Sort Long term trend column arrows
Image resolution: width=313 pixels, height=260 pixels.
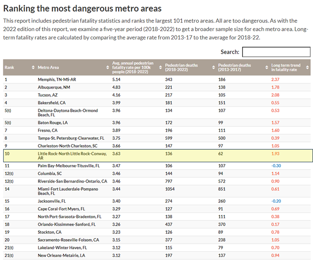(x=308, y=67)
